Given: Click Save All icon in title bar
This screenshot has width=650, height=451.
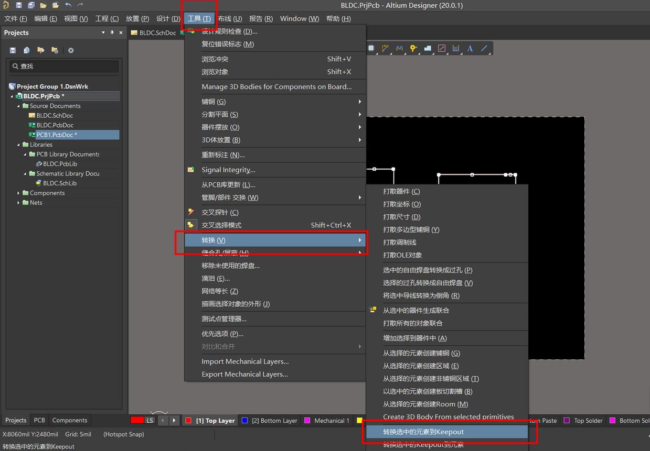Looking at the screenshot, I should [x=31, y=5].
